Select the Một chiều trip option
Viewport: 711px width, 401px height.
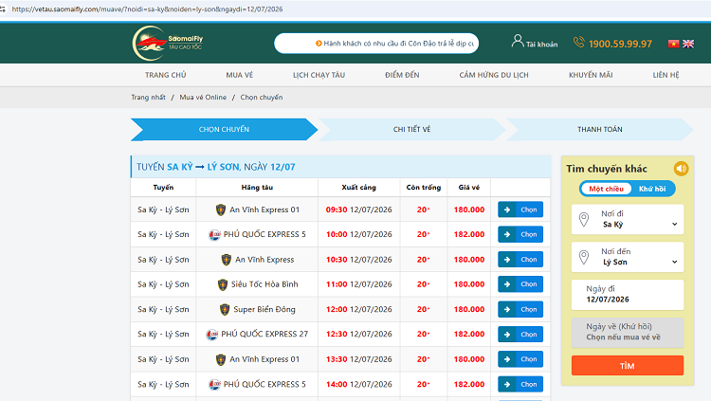coord(606,189)
